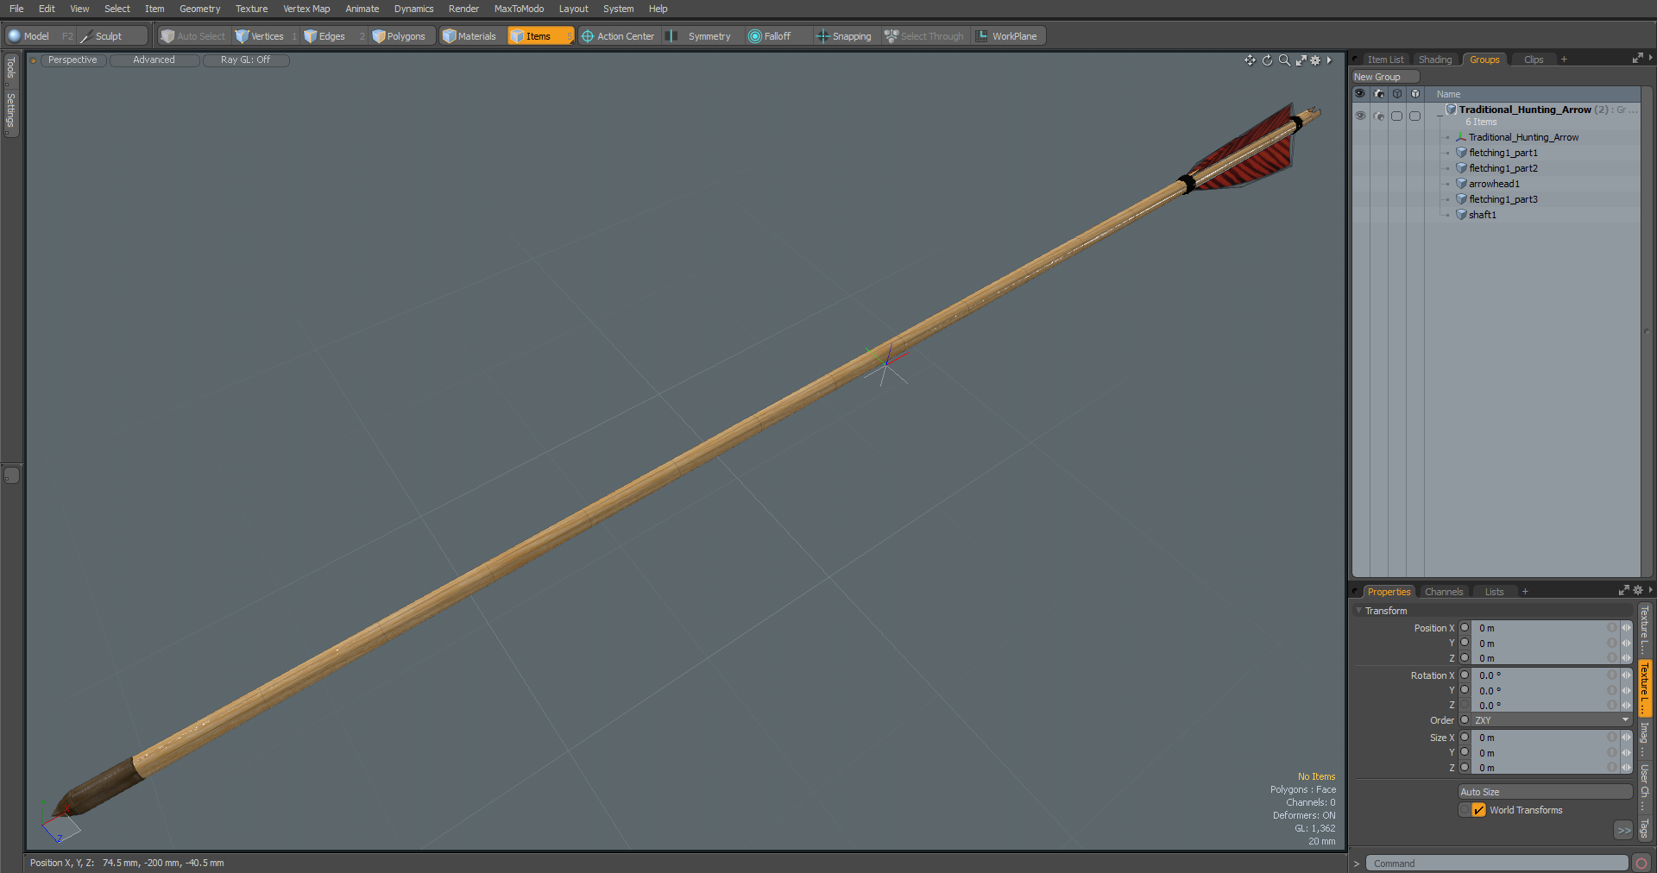Open viewport settings gear icon

pos(1315,60)
